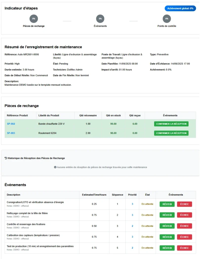Mark Nettoyage complet de la tête as RÉUSSI
This screenshot has height=259, width=200.
click(x=167, y=215)
